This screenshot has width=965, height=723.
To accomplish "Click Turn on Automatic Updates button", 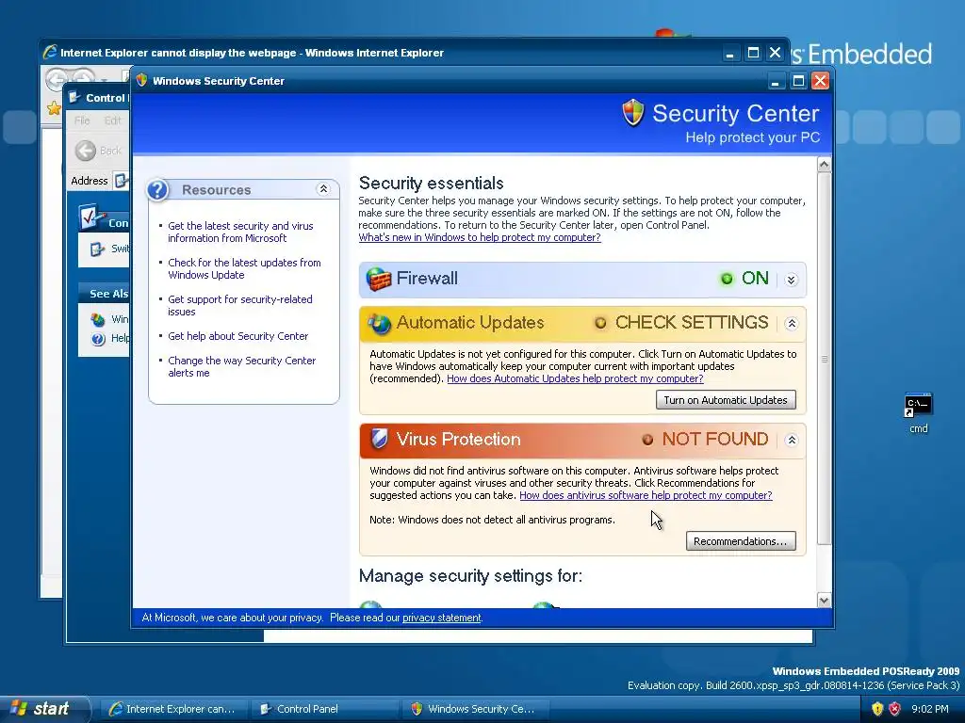I will (726, 400).
